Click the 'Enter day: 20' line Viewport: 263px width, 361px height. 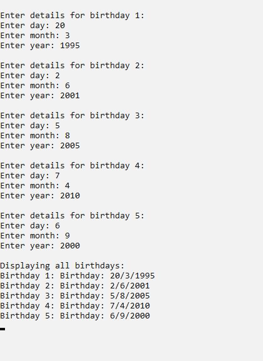(x=32, y=26)
